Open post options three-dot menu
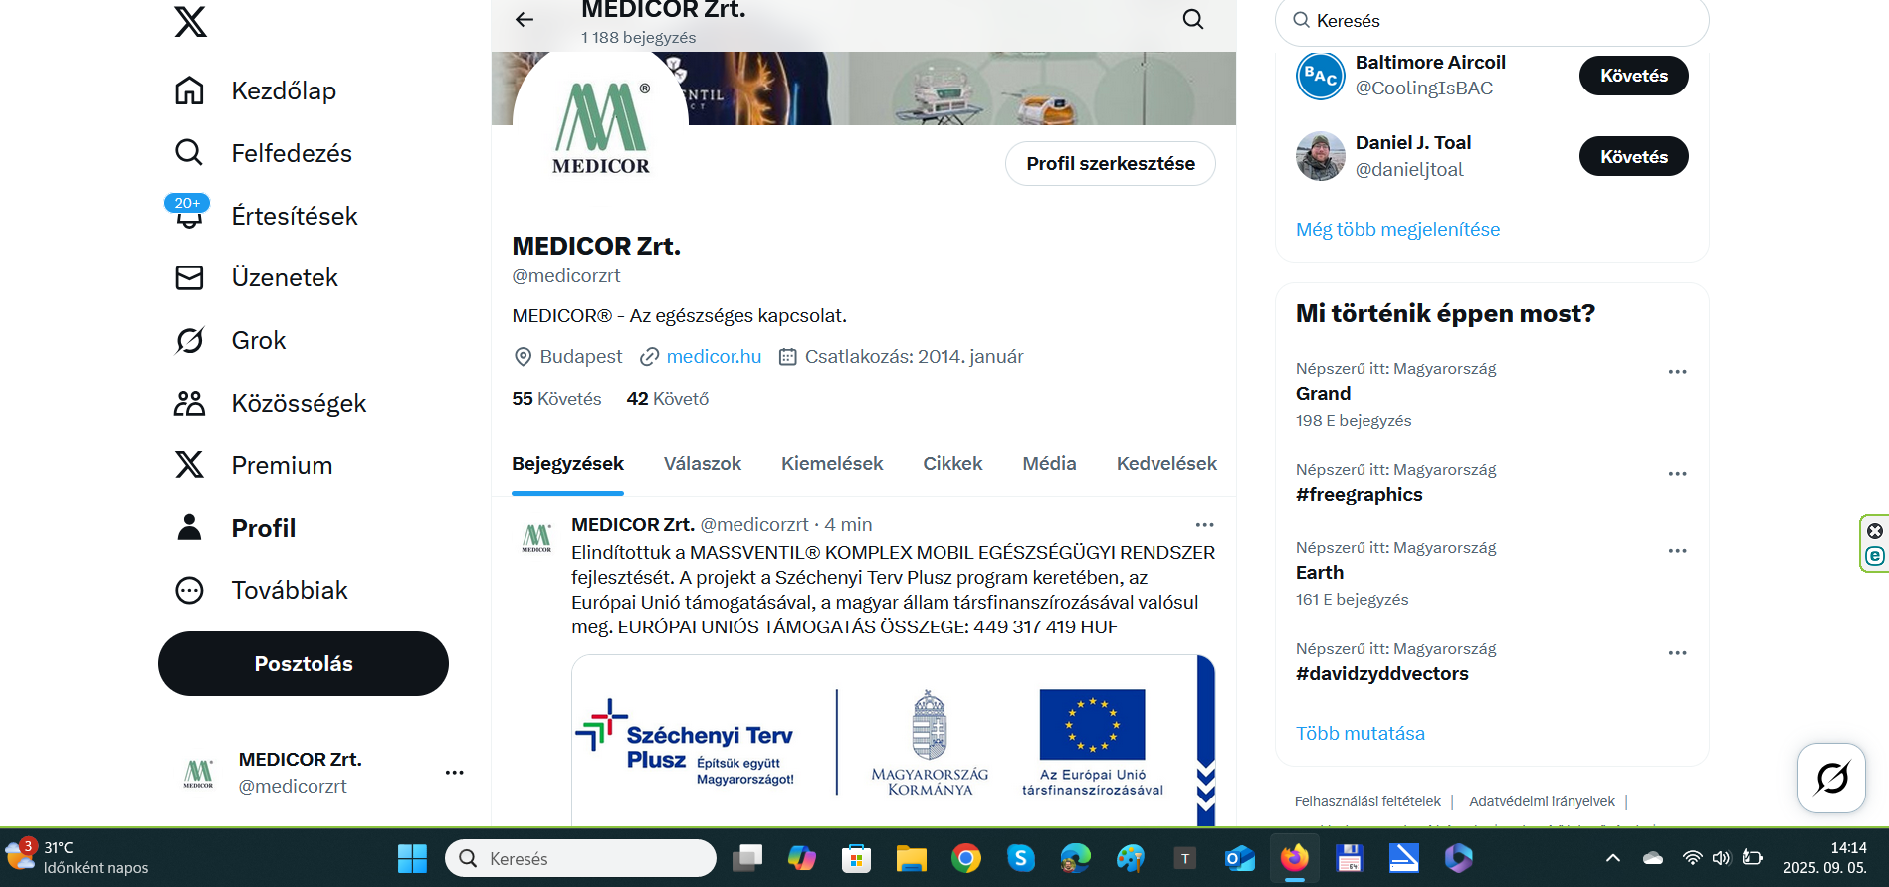The image size is (1889, 887). click(1204, 525)
